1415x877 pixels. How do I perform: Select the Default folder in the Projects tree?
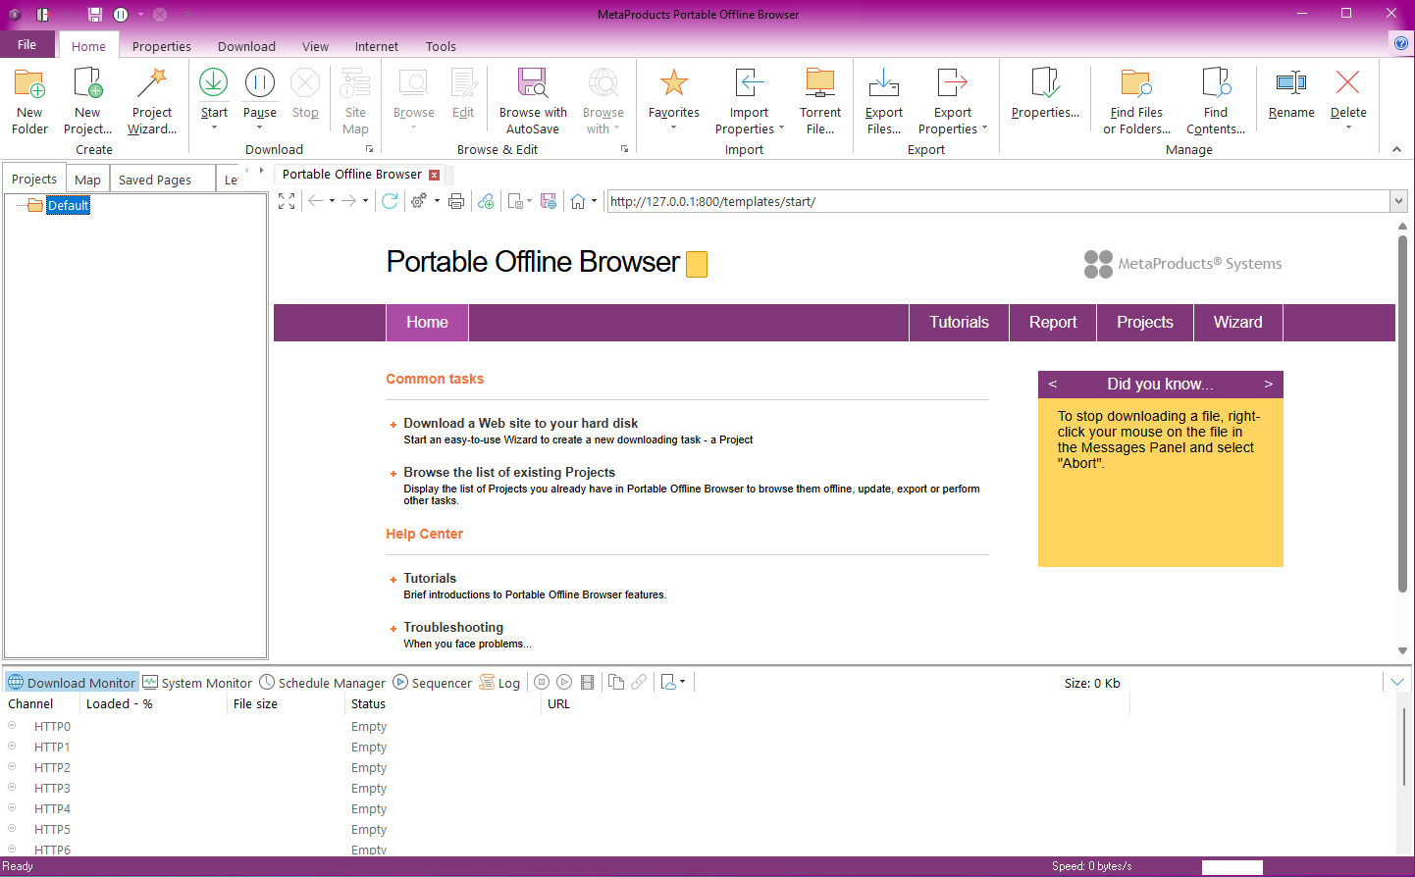68,205
